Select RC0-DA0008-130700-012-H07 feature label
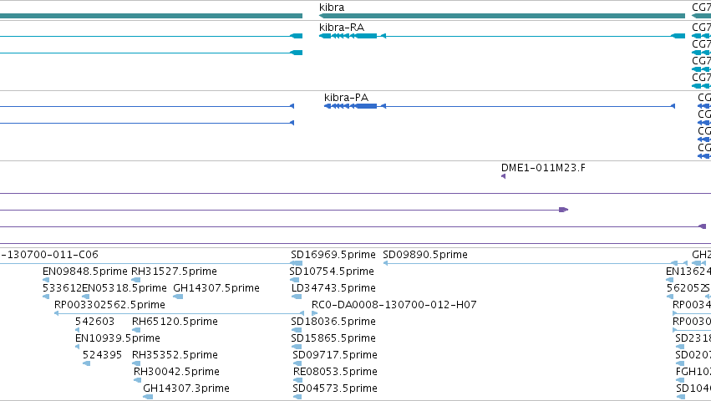The image size is (711, 401). click(x=394, y=305)
